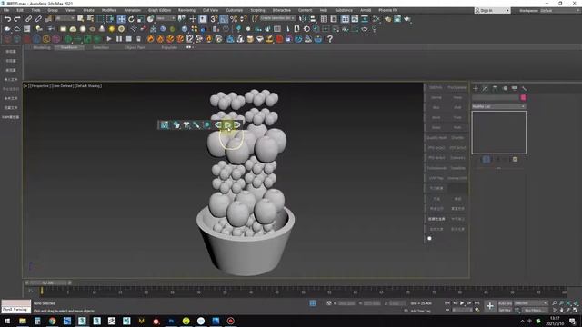
Task: Open the Rendered Frame Window
Action: (397, 18)
